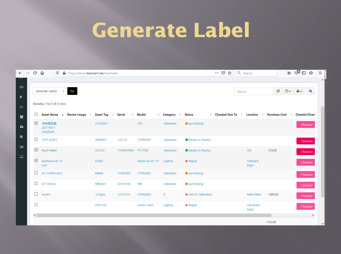Sort by Asset Tag column header

tap(101, 114)
